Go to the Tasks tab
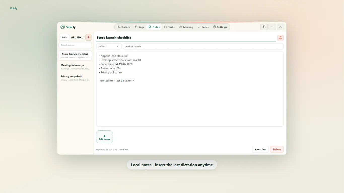Screen dimensions: 344x193 point(169,27)
